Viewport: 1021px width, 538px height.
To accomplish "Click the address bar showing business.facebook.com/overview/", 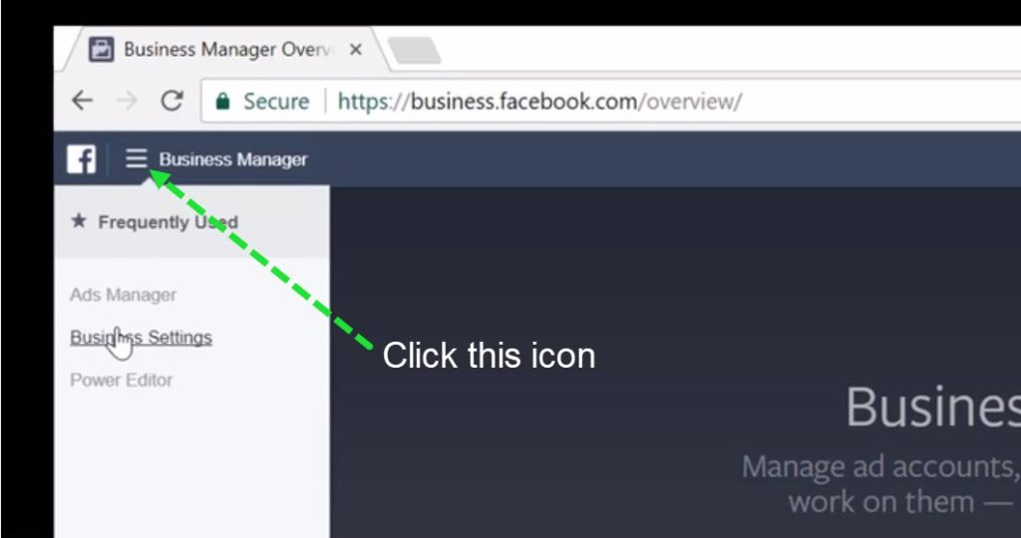I will pyautogui.click(x=609, y=101).
